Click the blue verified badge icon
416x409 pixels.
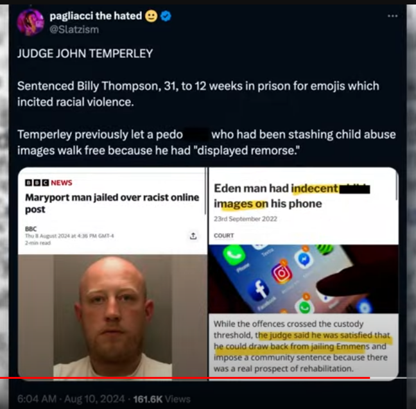tap(166, 16)
